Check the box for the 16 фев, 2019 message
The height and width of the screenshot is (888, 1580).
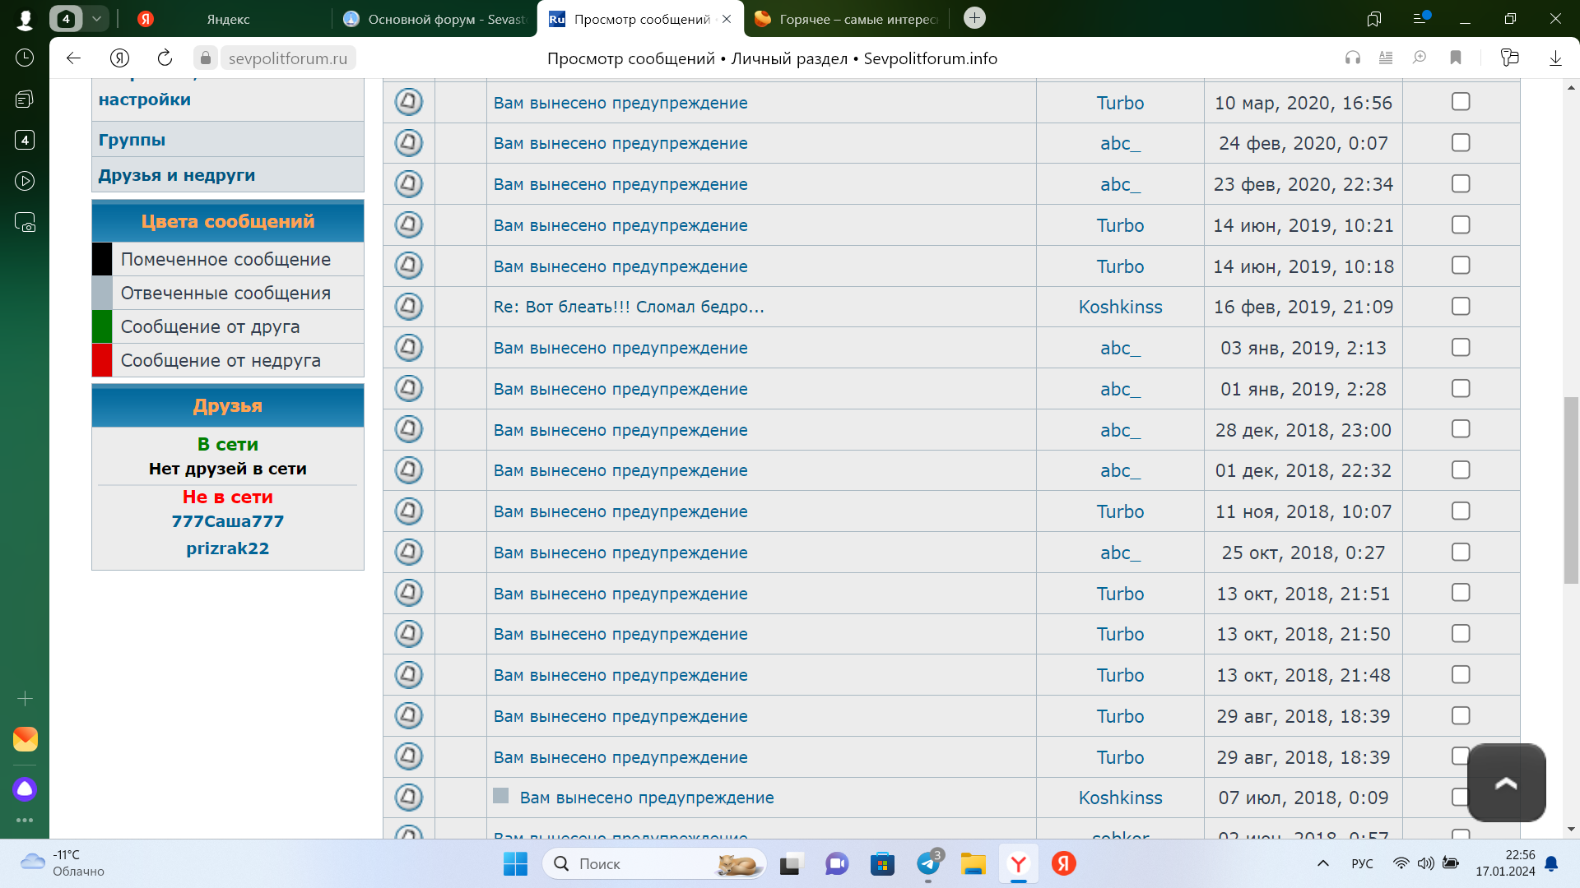(1461, 307)
